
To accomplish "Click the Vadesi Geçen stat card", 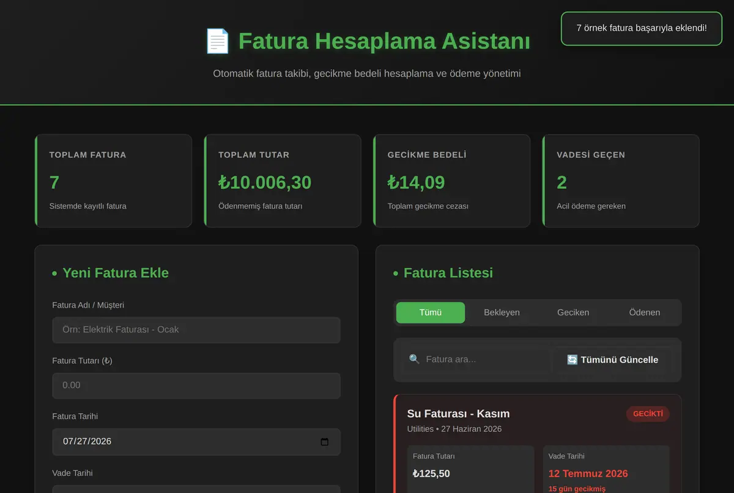I will click(621, 180).
